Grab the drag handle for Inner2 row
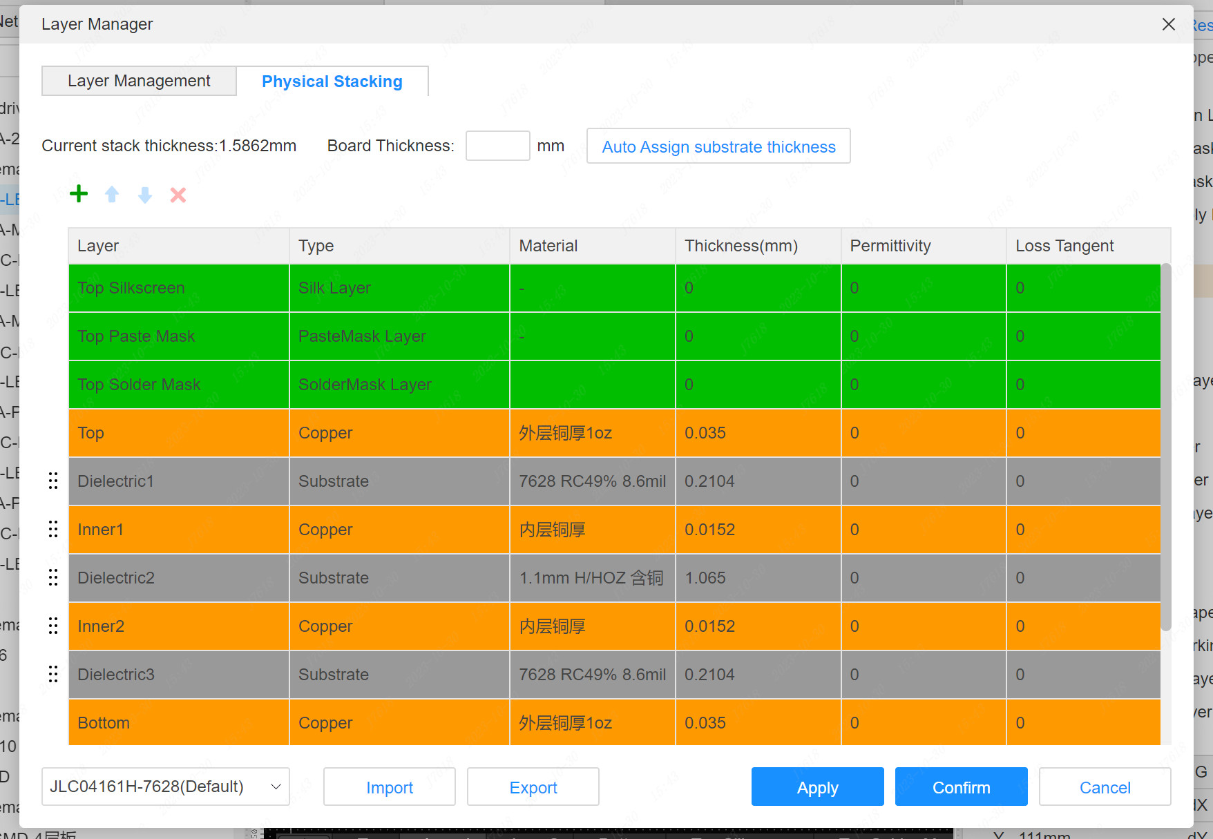The image size is (1213, 839). [x=53, y=626]
